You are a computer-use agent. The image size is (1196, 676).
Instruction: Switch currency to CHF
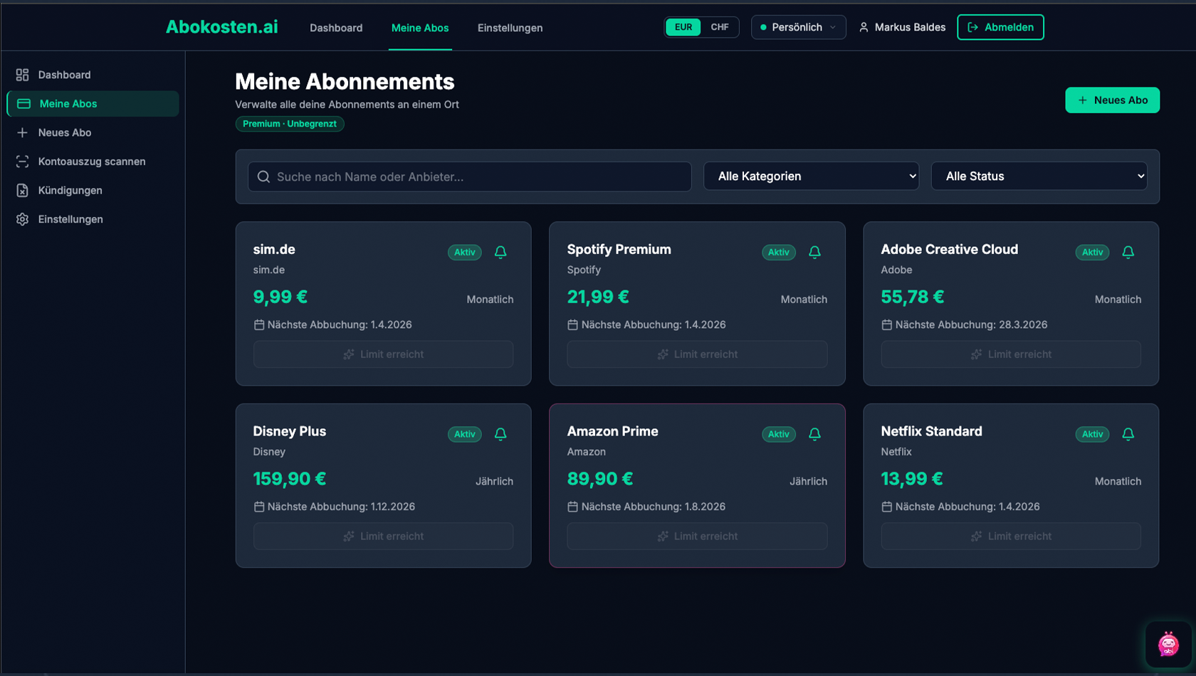tap(719, 27)
